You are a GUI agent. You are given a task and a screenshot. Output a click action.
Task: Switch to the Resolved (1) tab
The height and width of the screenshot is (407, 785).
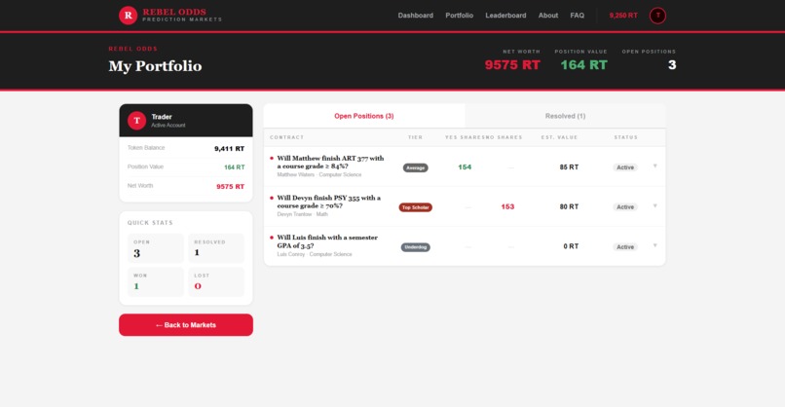point(565,116)
